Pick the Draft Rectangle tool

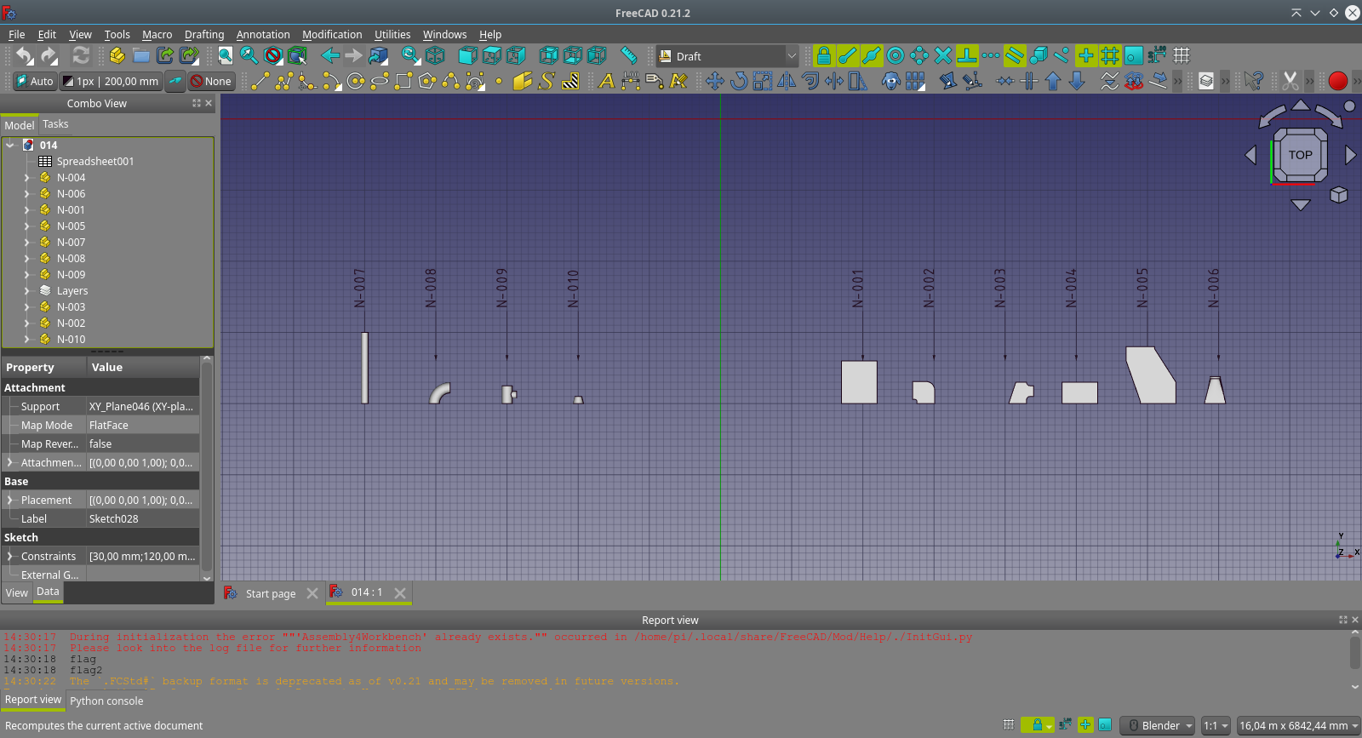[x=403, y=82]
